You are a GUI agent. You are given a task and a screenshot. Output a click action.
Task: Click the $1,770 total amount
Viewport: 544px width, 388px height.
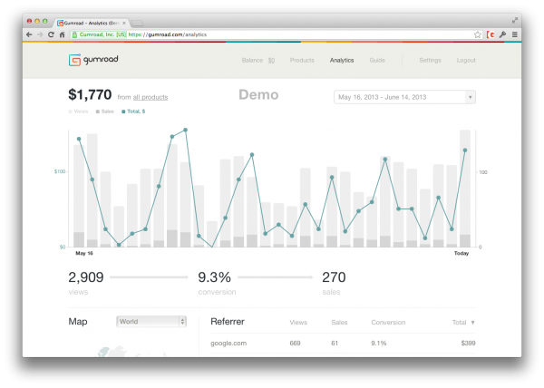tap(90, 94)
